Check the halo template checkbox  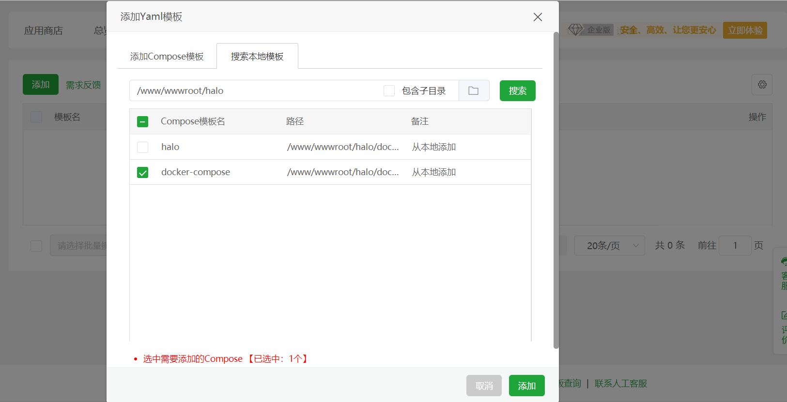(143, 147)
